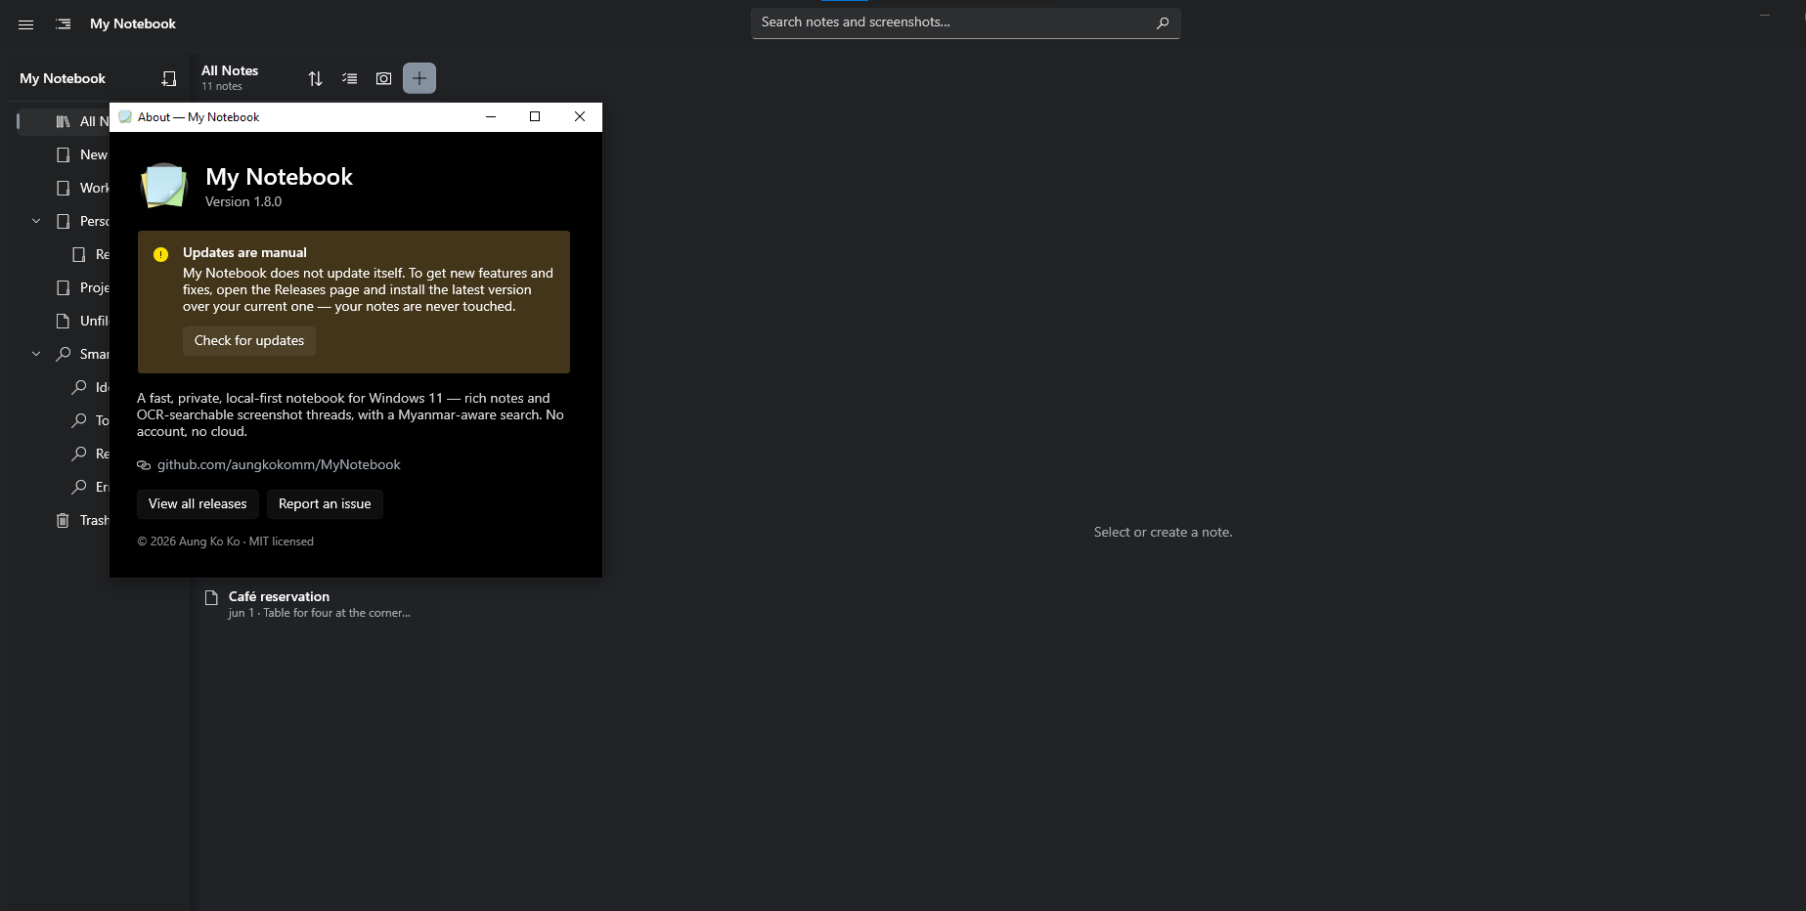Click the All Notes header label
The width and height of the screenshot is (1806, 911).
(230, 70)
